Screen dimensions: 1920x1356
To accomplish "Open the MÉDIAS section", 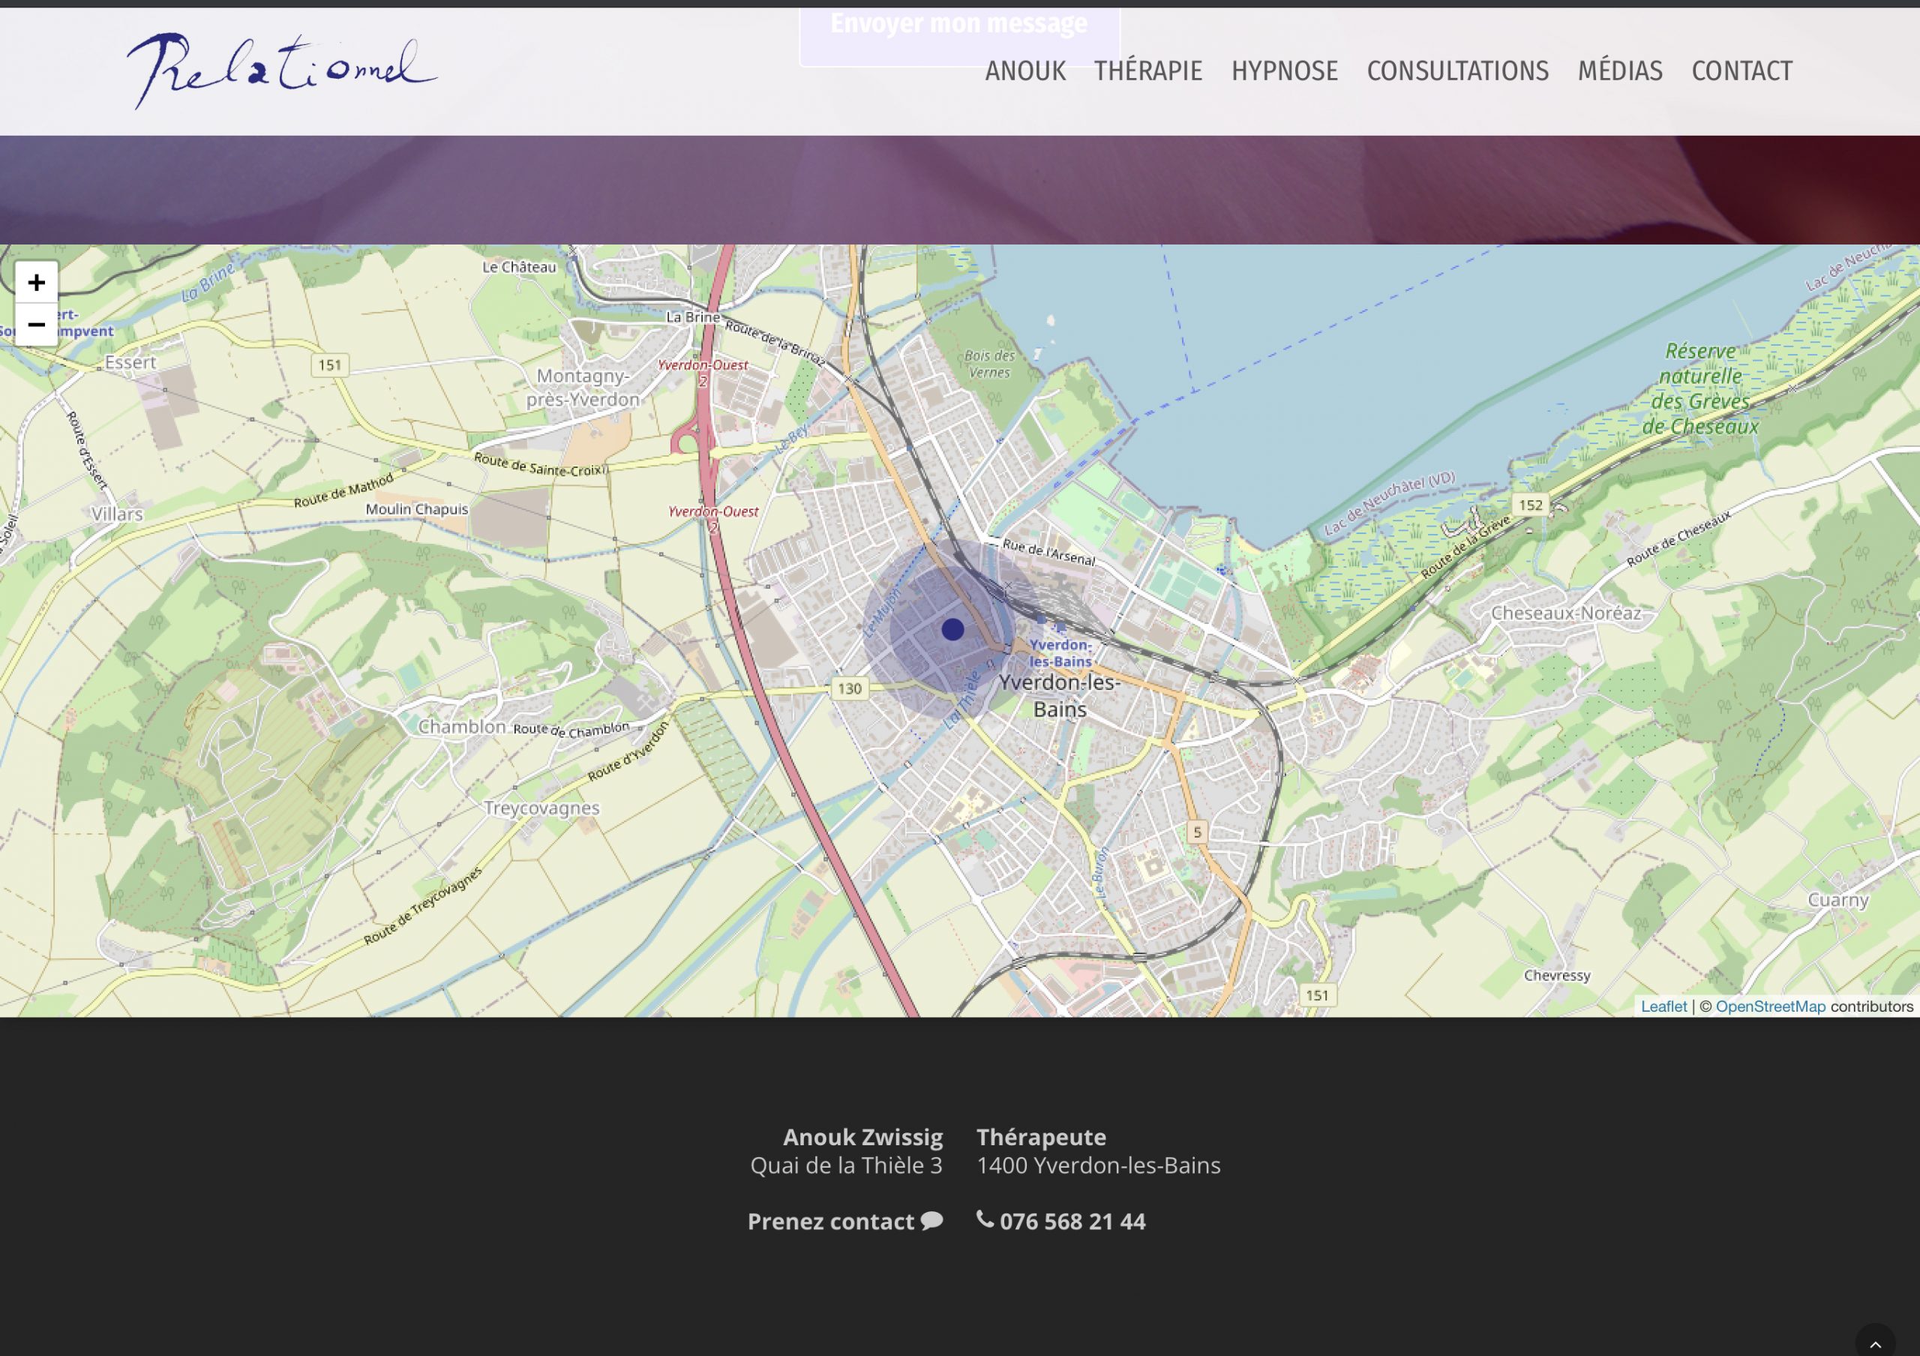I will click(x=1620, y=71).
